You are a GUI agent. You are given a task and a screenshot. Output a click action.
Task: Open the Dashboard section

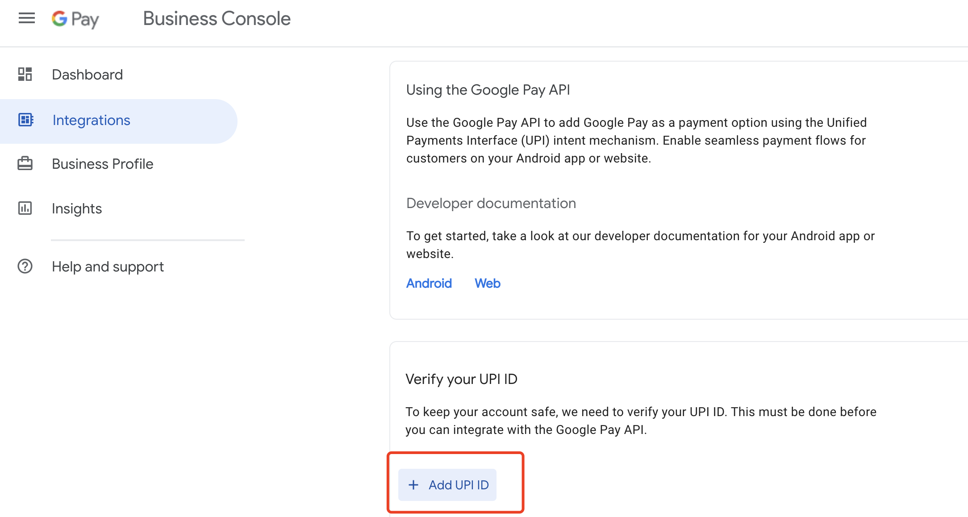[x=88, y=74]
